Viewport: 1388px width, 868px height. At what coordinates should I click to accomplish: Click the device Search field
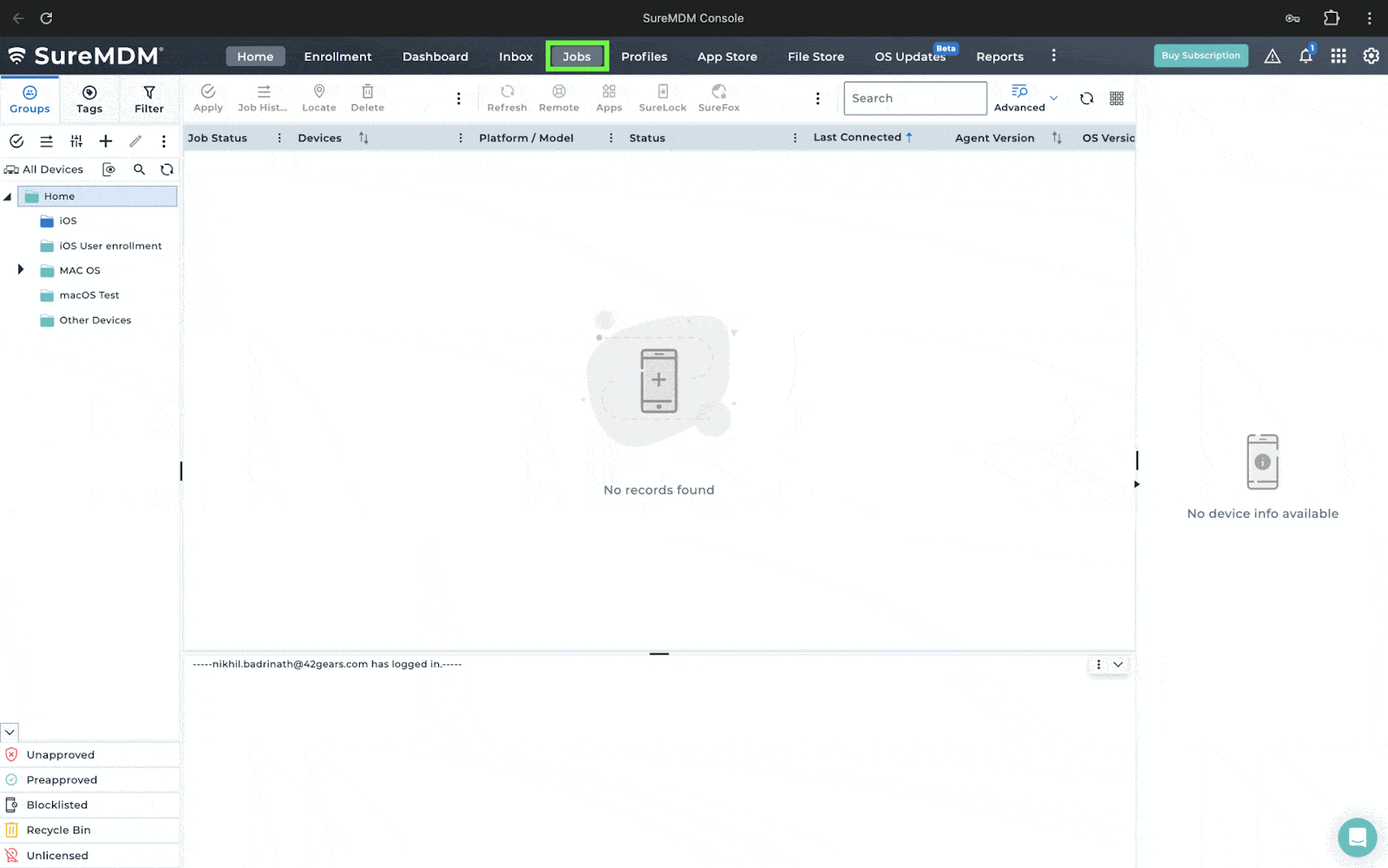tap(914, 98)
